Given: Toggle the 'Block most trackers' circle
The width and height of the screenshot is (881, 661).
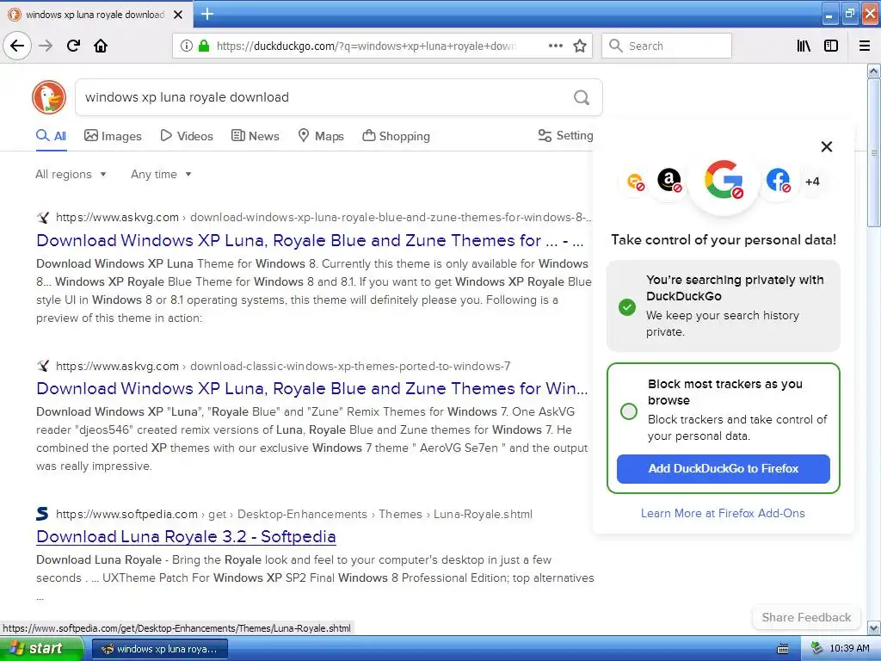Looking at the screenshot, I should tap(629, 411).
